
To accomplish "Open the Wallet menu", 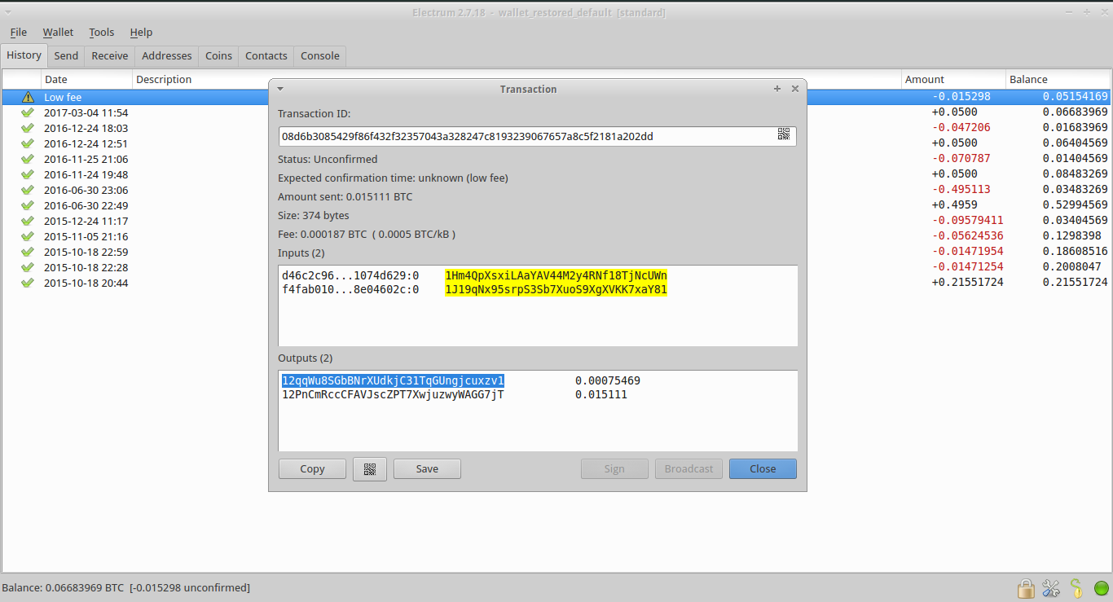I will tap(58, 32).
